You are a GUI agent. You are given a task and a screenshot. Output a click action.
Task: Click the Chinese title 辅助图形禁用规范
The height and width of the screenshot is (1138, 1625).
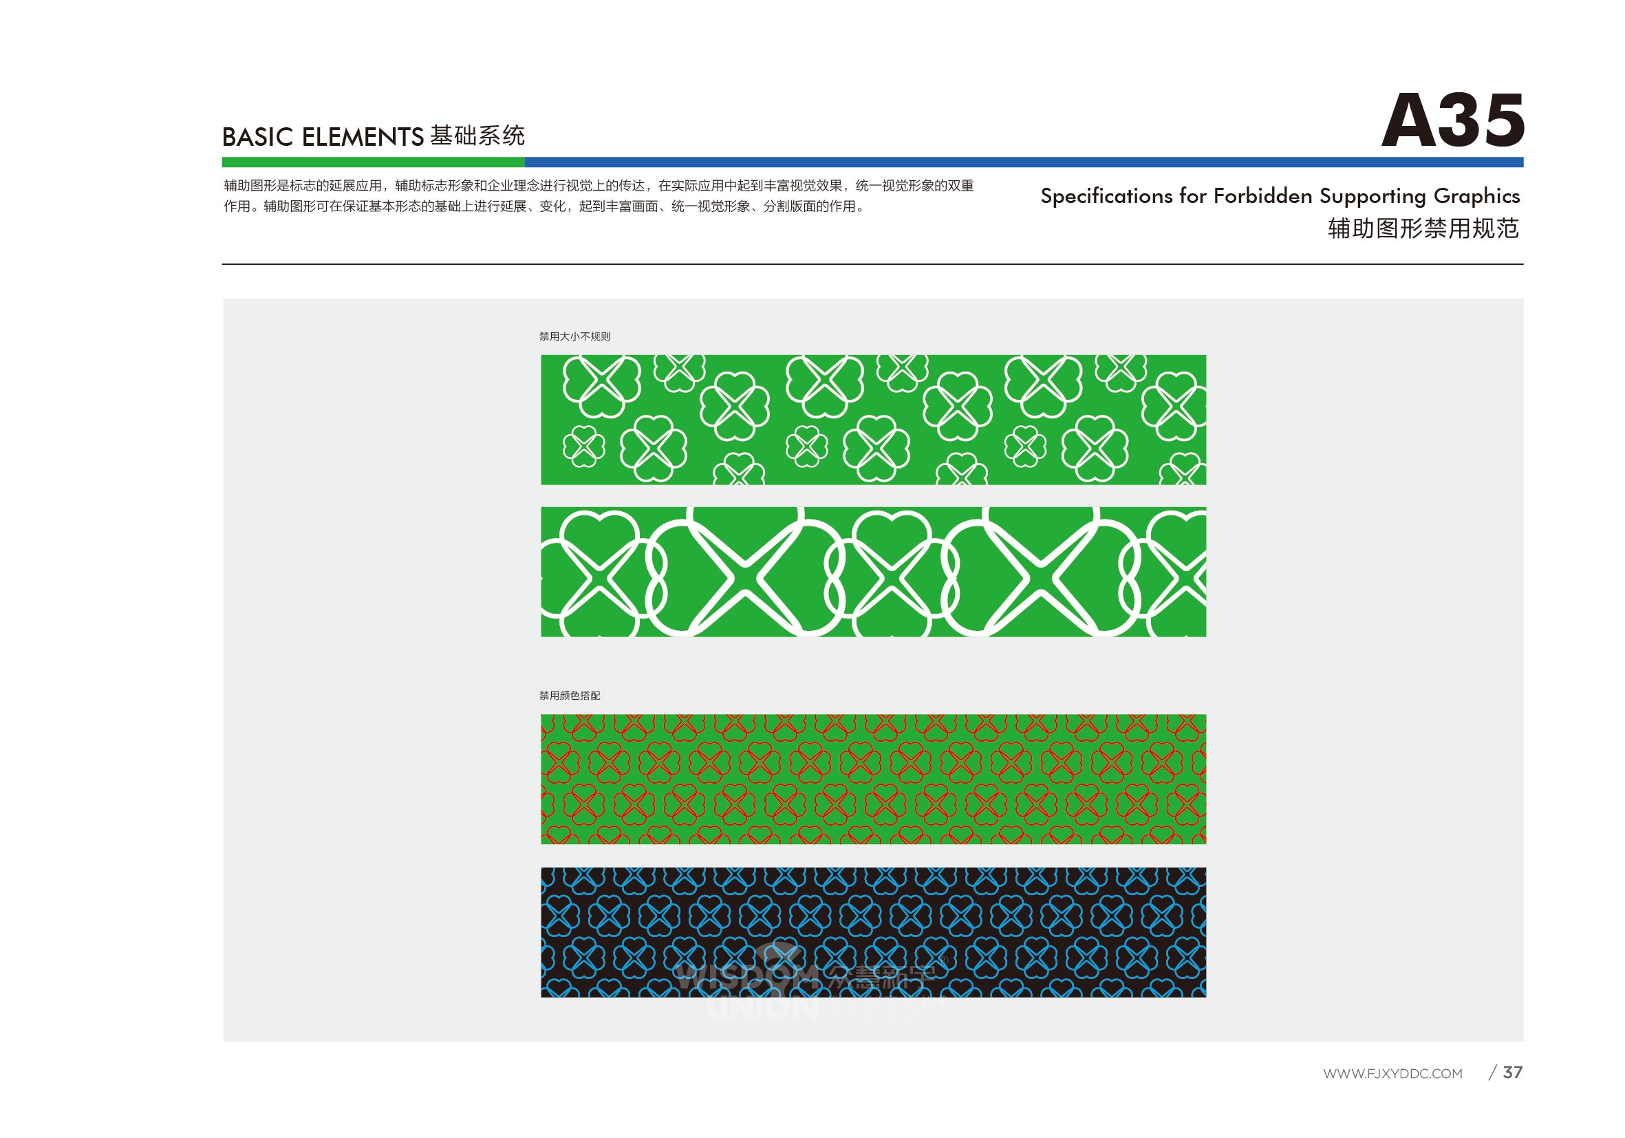tap(1423, 228)
